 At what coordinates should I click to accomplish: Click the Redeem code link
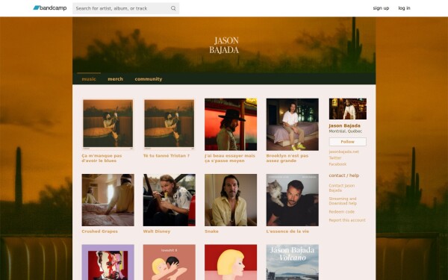(x=341, y=212)
